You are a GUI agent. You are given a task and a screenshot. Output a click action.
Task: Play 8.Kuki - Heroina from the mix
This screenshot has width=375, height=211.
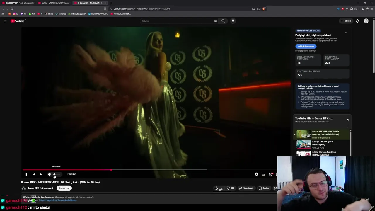(x=322, y=153)
